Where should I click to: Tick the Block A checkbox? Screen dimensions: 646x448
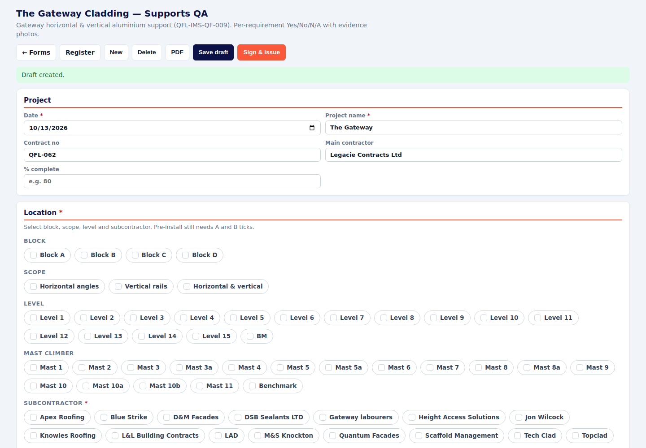coord(34,255)
